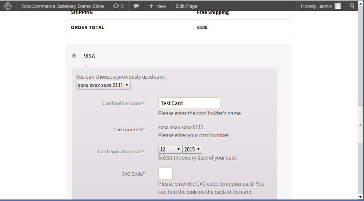Click the plus icon beside New
This screenshot has height=201, width=364.
click(151, 6)
